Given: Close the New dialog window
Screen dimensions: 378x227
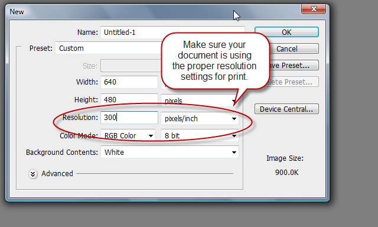Looking at the screenshot, I should 314,9.
